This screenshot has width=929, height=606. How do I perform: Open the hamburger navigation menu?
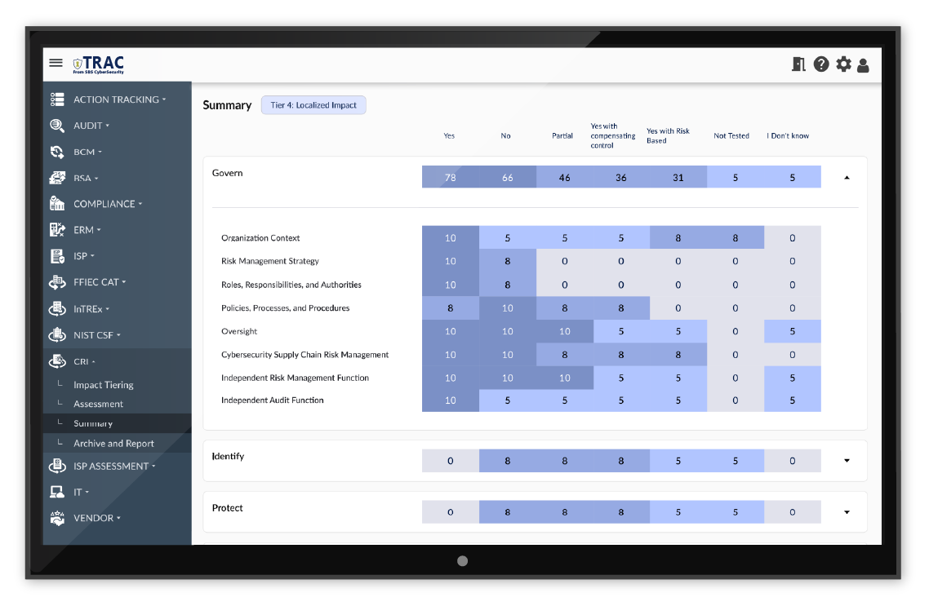(56, 63)
